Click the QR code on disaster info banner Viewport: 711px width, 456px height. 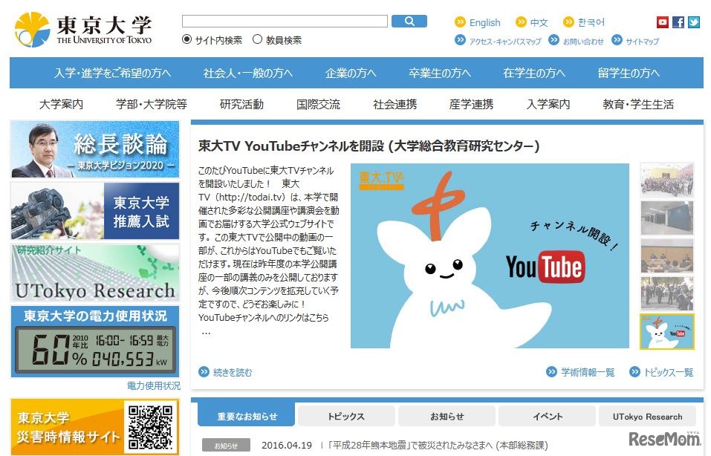(x=151, y=427)
